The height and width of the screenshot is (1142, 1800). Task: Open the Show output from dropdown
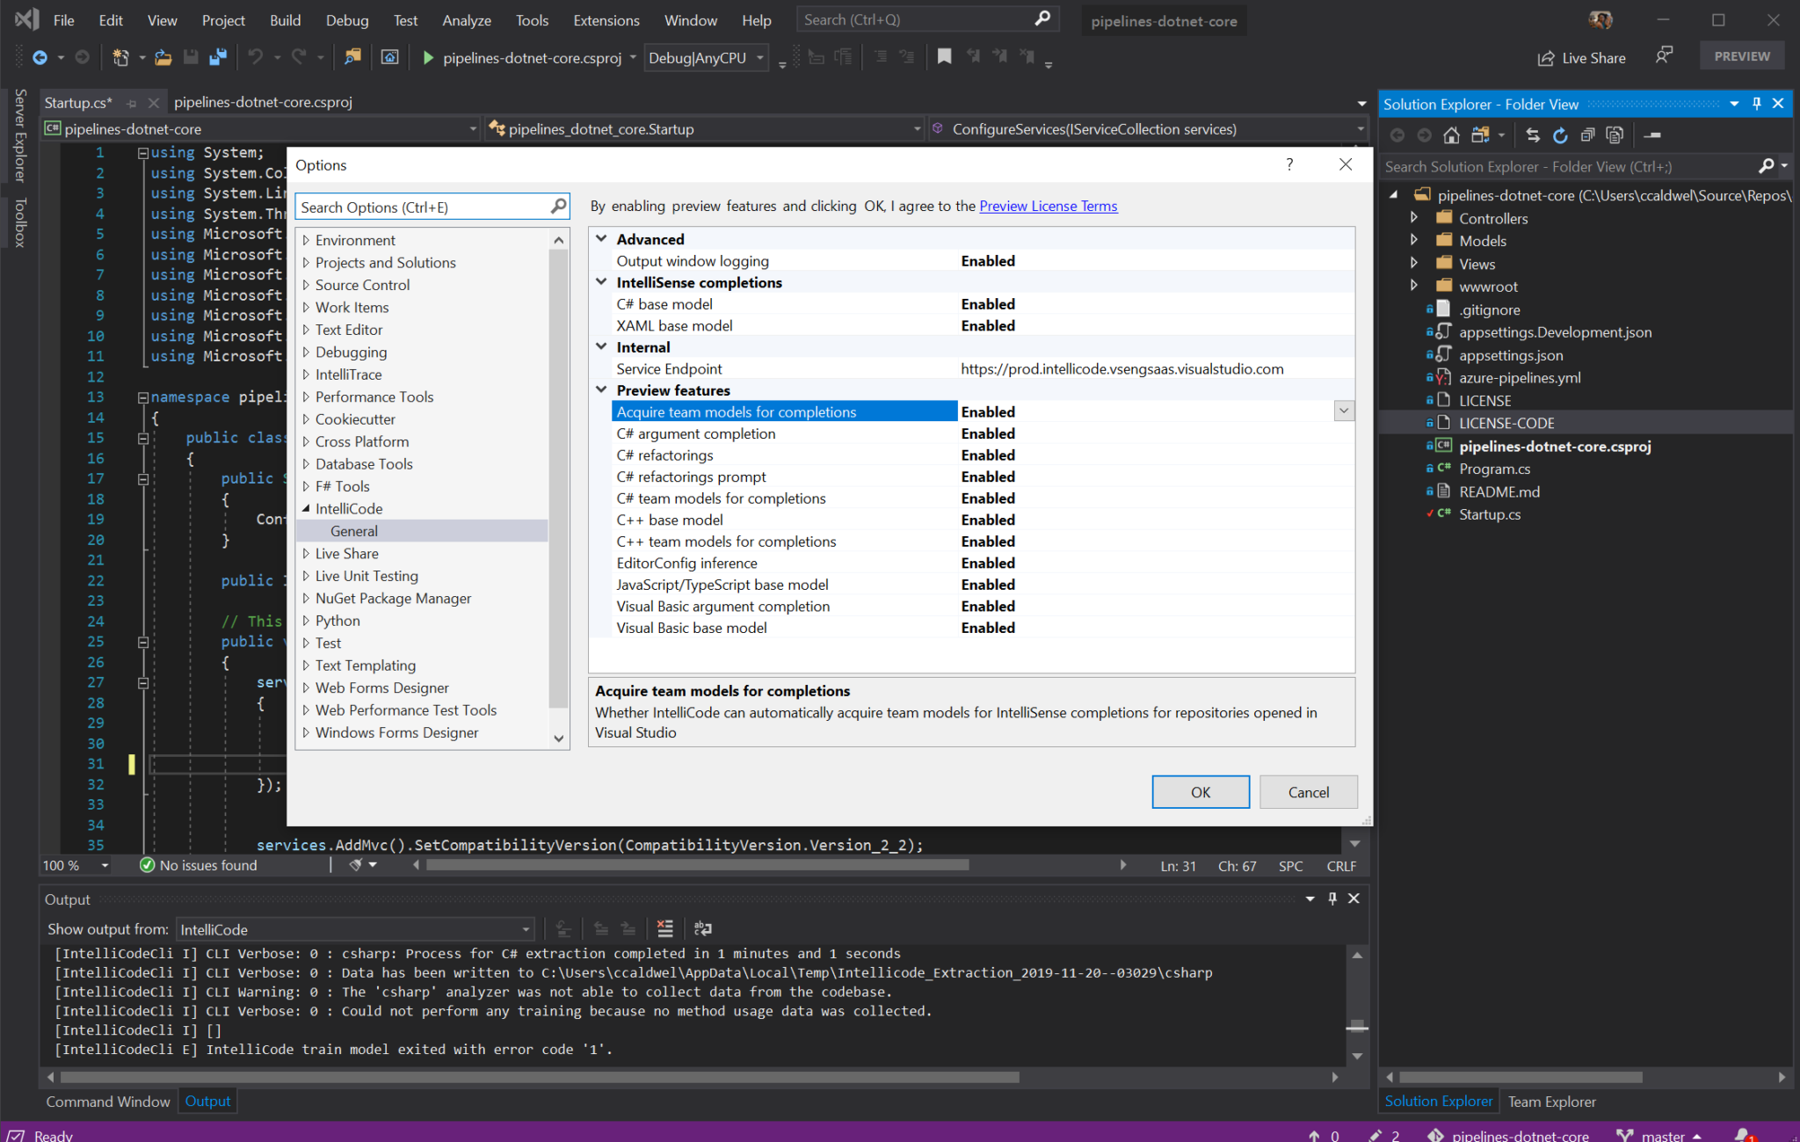pos(526,929)
